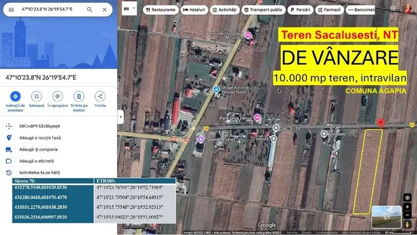
Task: Click the ETRS89 column header
Action: 135,181
